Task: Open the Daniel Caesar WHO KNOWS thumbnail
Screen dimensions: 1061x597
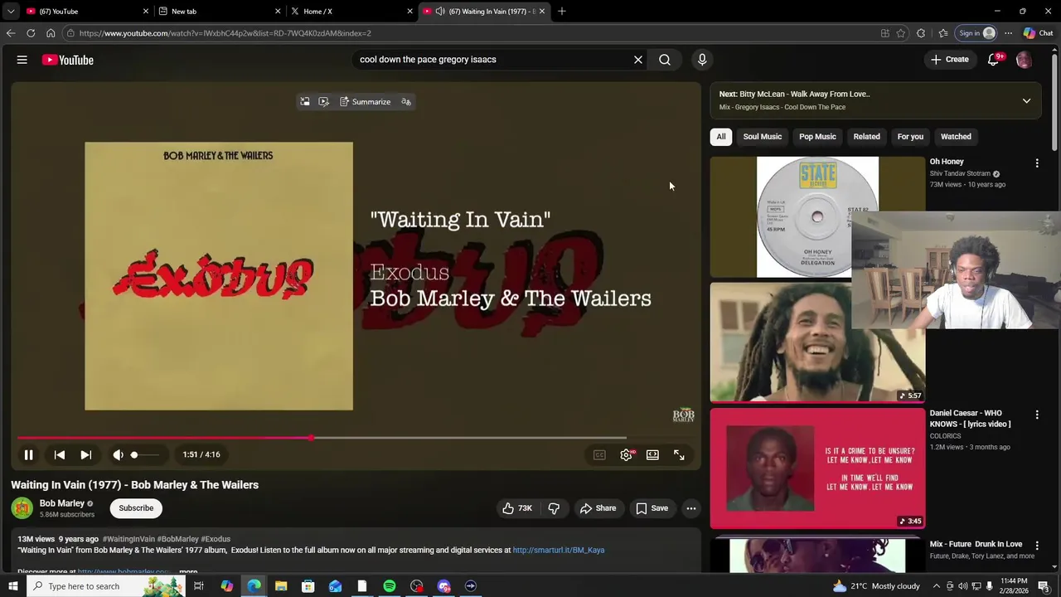Action: coord(817,468)
